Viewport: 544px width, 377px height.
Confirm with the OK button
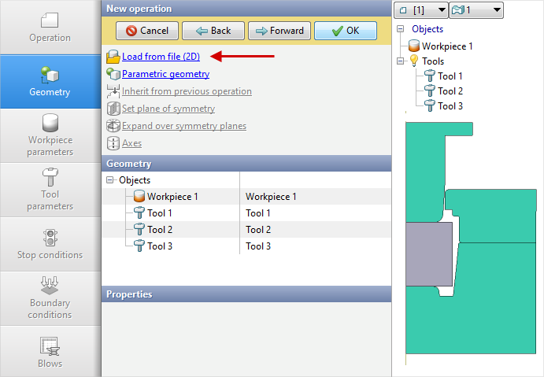(345, 31)
